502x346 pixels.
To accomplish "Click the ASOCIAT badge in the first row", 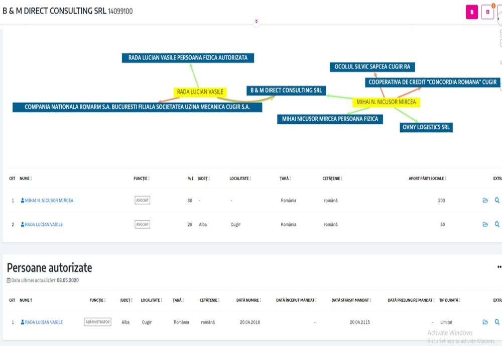I will click(x=143, y=200).
